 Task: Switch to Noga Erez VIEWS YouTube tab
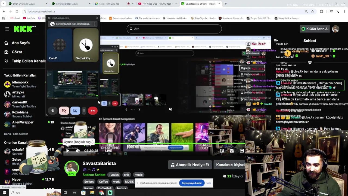(158, 4)
